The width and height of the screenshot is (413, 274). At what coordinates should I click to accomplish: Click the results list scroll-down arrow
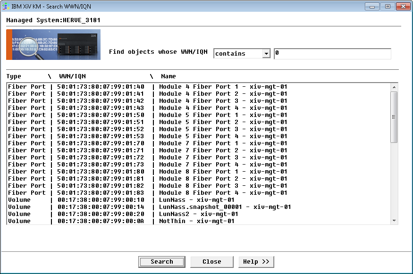pos(394,221)
